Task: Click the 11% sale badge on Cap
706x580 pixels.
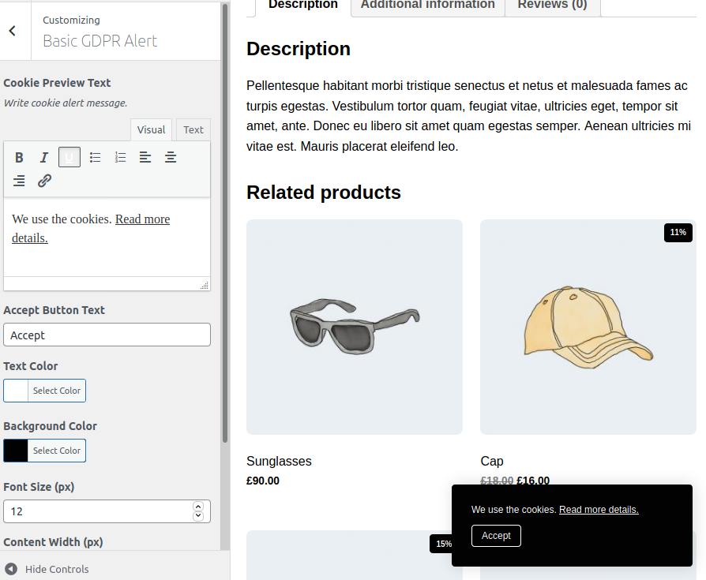Action: 678,233
